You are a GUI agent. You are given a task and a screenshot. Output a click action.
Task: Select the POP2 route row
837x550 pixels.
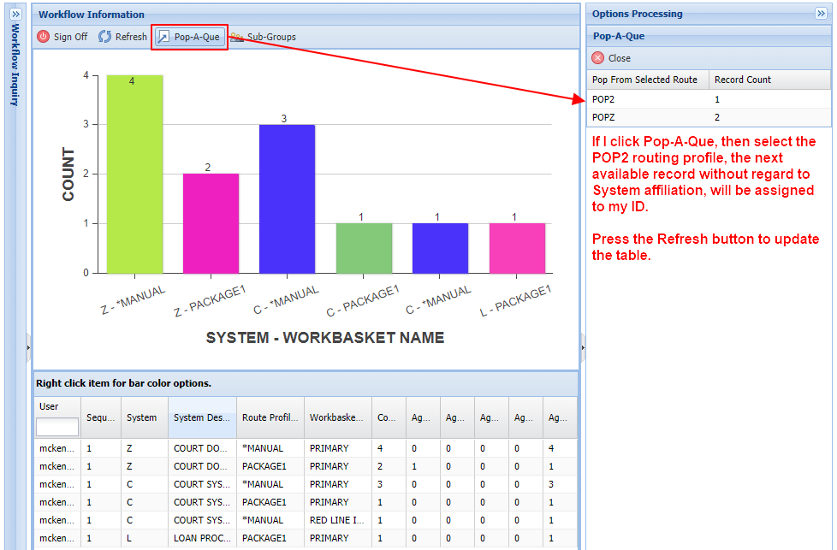tap(709, 99)
